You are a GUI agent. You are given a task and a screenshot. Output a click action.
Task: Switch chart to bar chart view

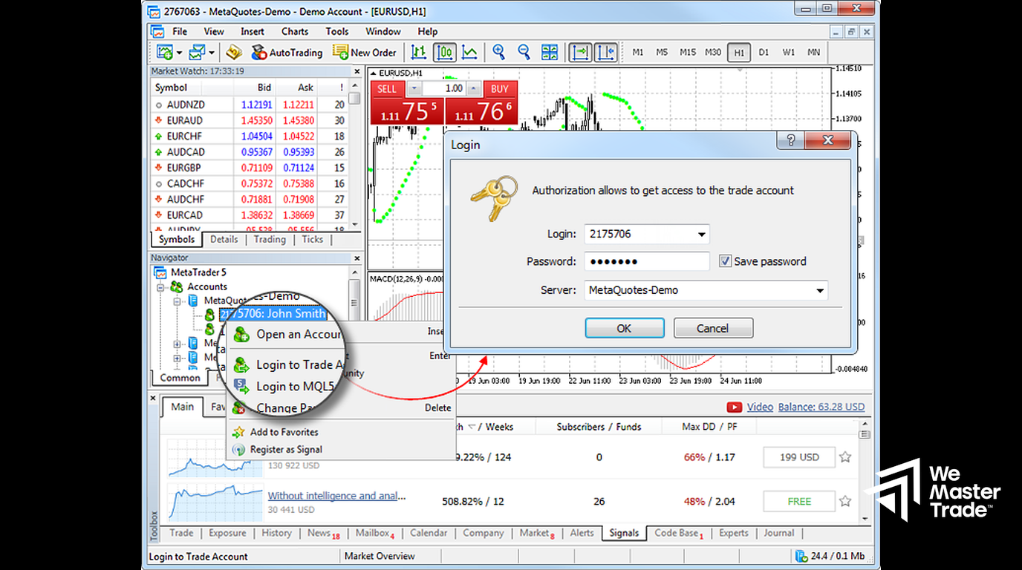pos(419,53)
